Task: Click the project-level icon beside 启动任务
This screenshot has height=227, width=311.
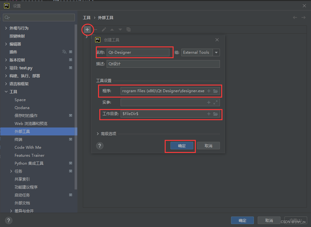Action: [x=70, y=195]
